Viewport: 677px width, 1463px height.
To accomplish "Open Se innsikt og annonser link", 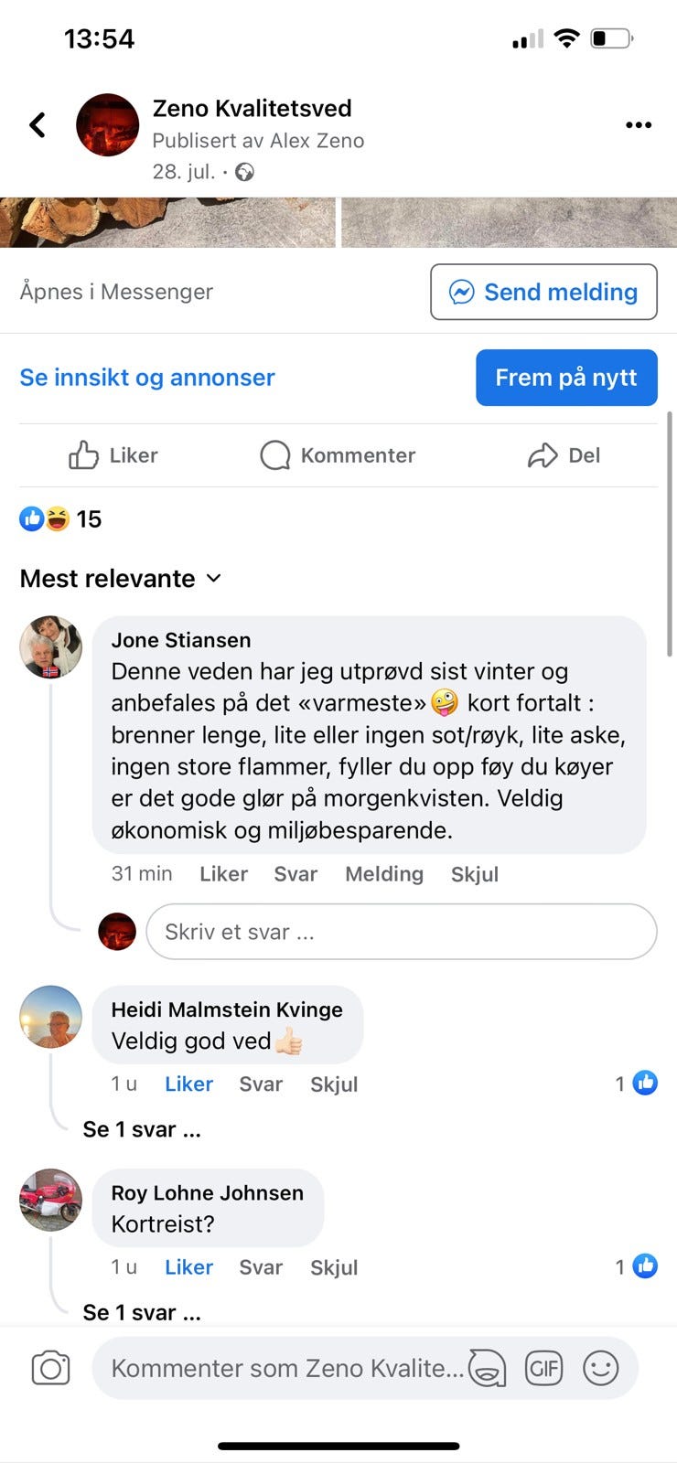I will [147, 378].
